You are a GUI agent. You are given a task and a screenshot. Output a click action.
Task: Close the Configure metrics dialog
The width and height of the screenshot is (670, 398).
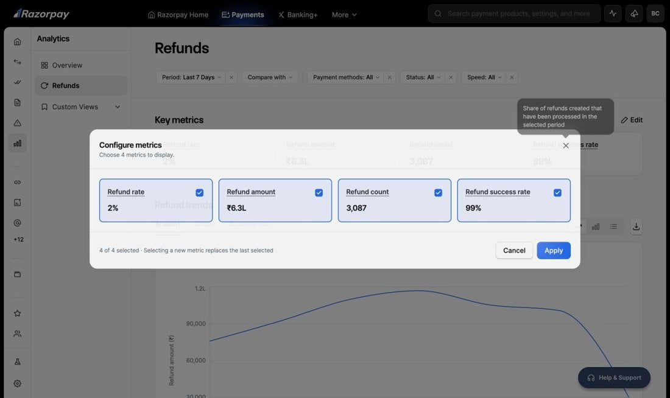click(566, 145)
